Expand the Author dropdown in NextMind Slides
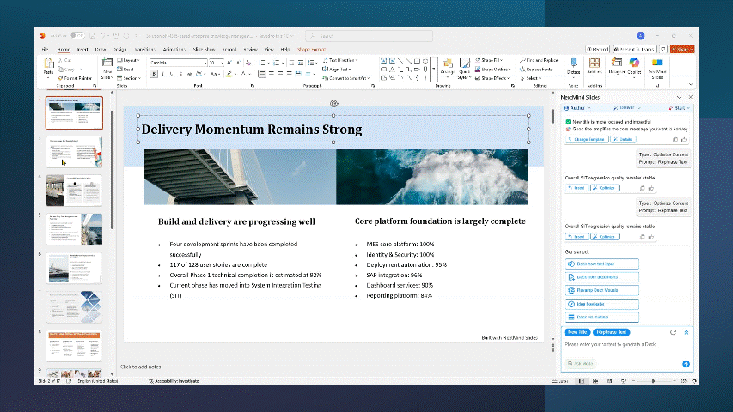Image resolution: width=733 pixels, height=412 pixels. 577,108
